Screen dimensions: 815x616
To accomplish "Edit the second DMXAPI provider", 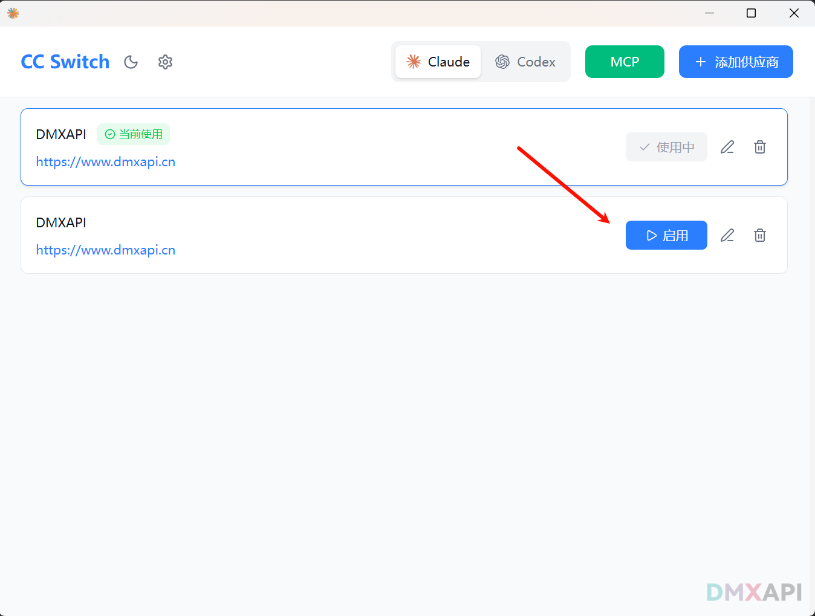I will click(727, 235).
